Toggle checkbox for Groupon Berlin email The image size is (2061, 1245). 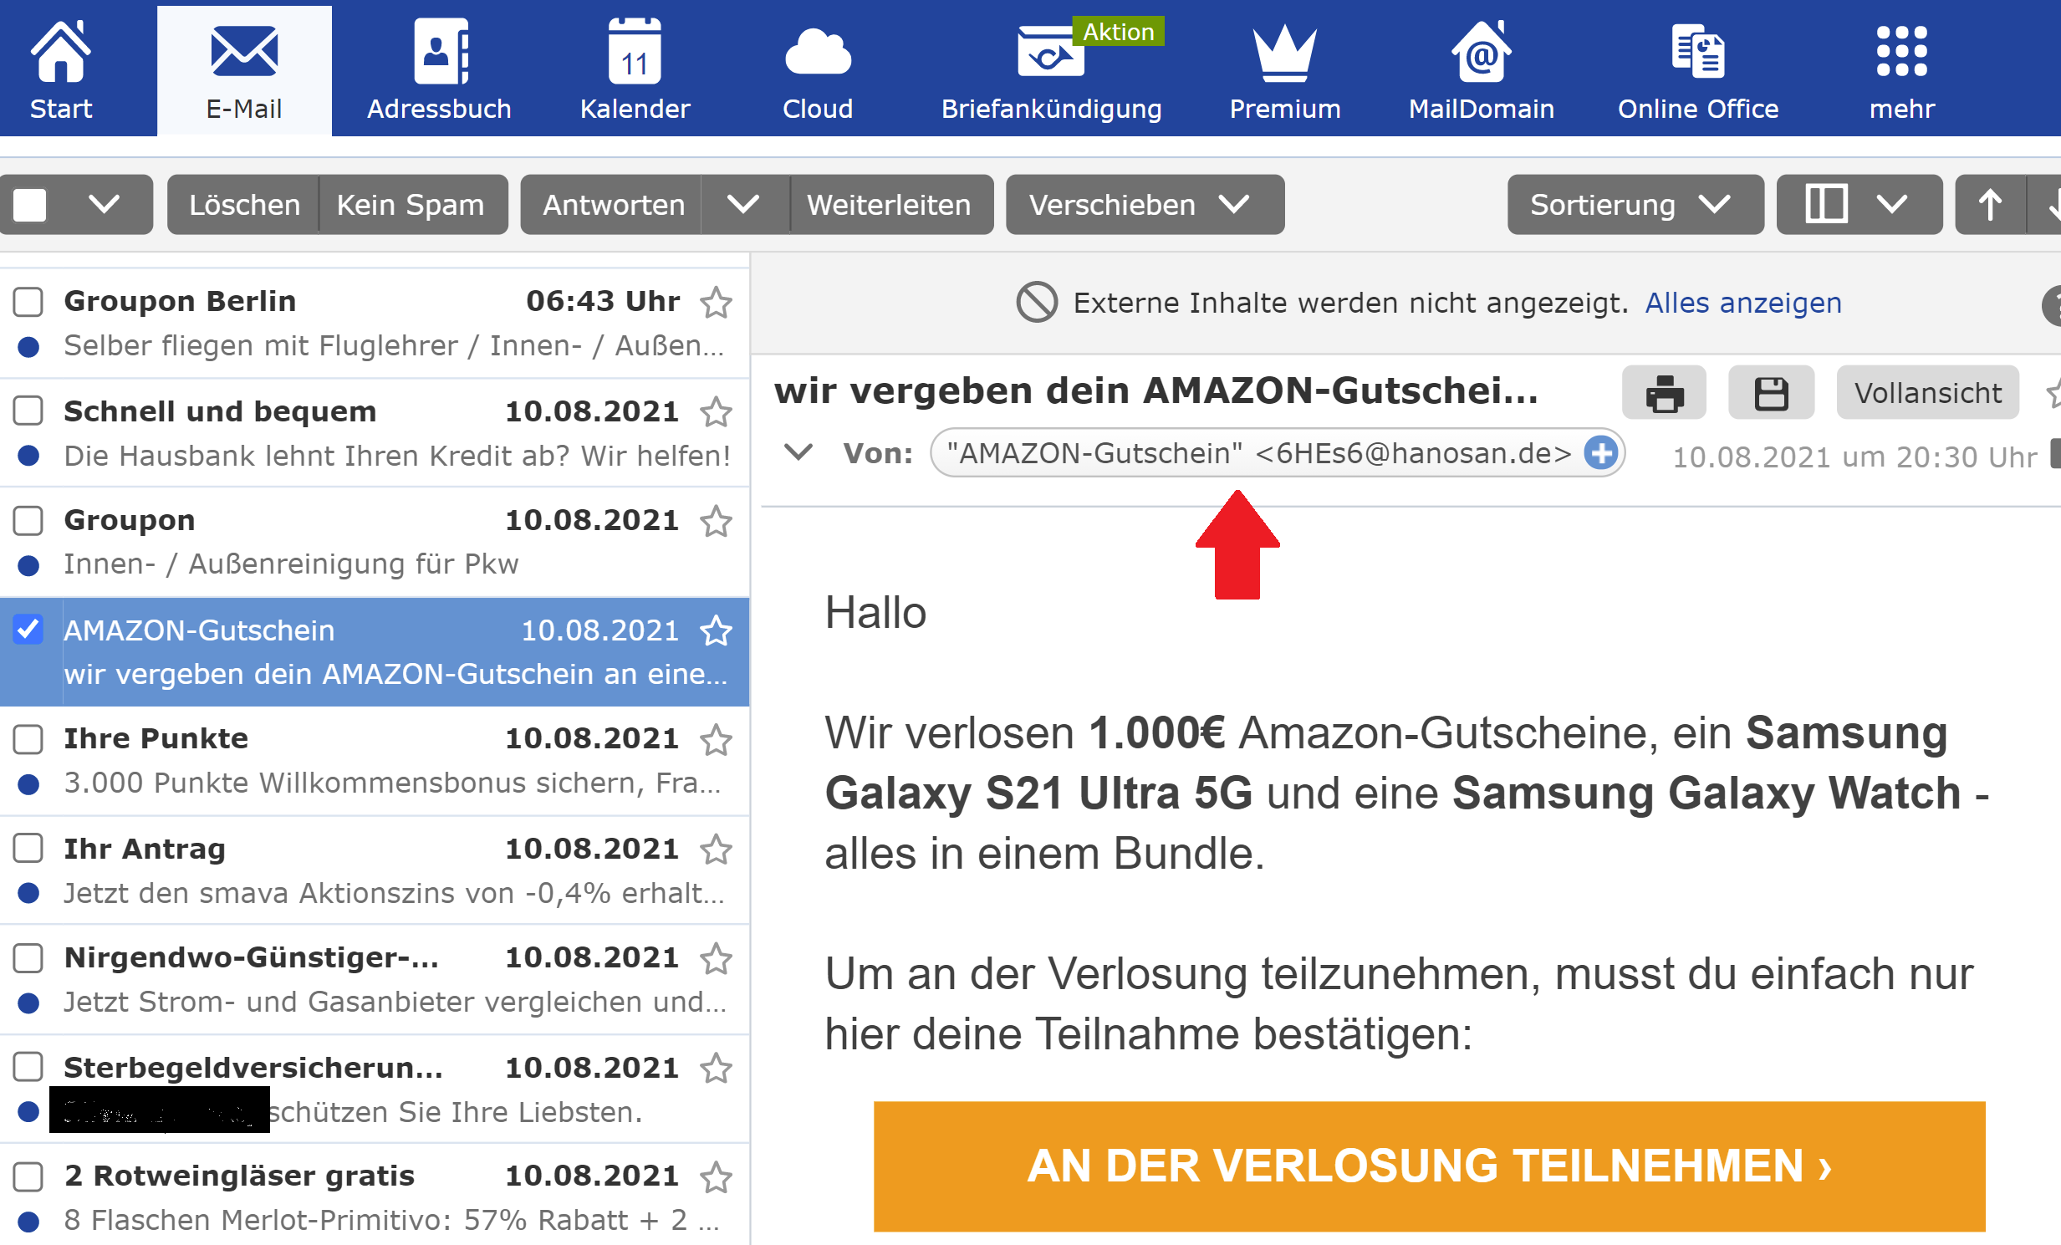click(x=31, y=302)
